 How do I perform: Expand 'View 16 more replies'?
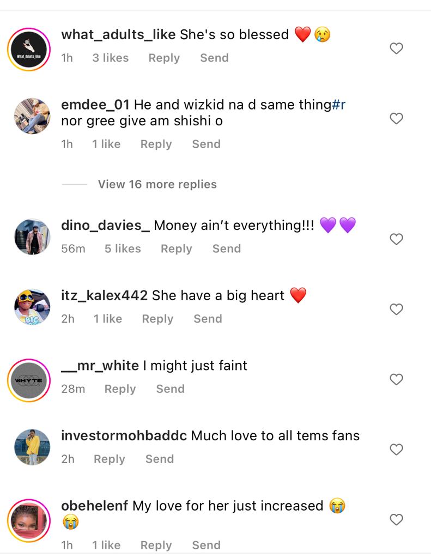tap(157, 184)
